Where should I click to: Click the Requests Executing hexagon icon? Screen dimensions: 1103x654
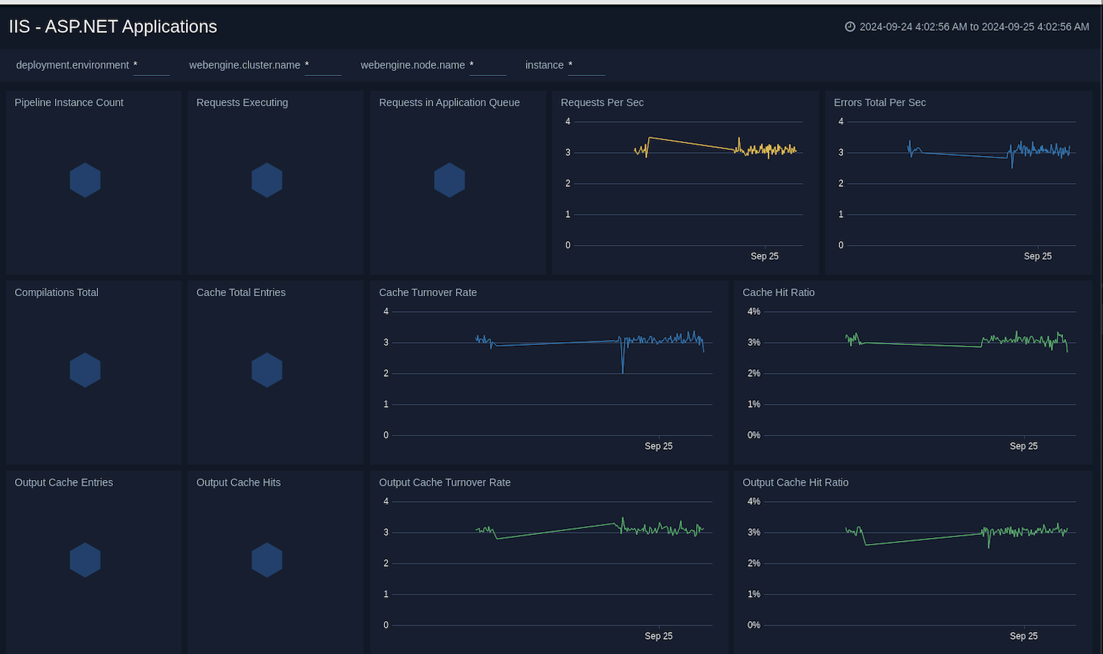point(267,180)
